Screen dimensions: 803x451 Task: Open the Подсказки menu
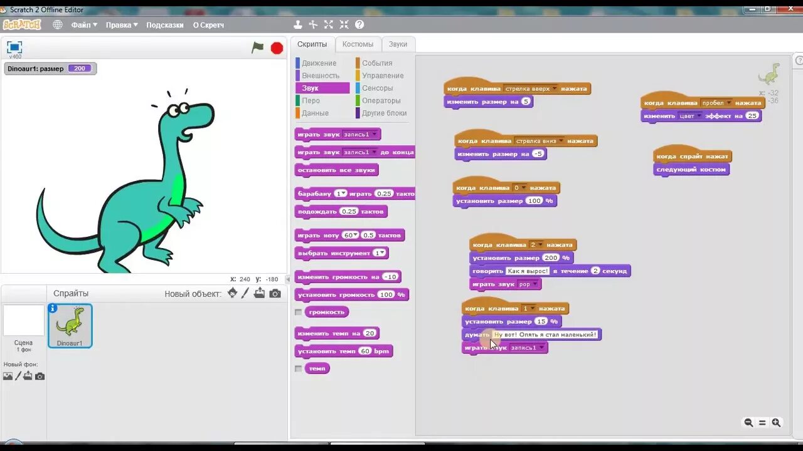point(165,25)
